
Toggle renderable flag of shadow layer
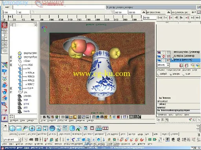click(x=159, y=56)
